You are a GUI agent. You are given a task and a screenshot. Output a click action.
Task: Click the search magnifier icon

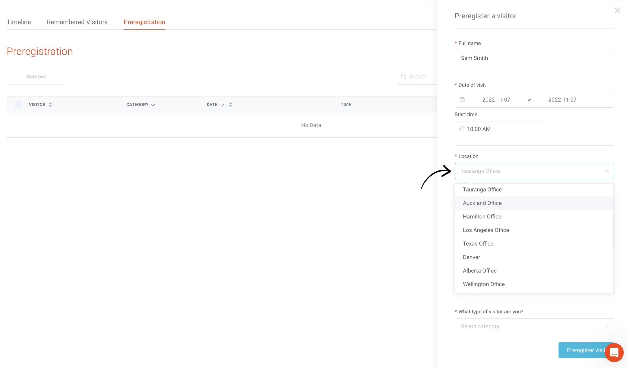(x=404, y=77)
